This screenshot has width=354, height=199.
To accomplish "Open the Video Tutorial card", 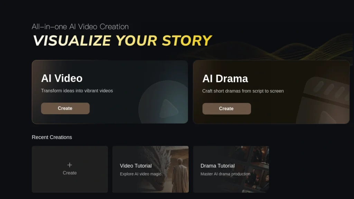I will point(150,169).
